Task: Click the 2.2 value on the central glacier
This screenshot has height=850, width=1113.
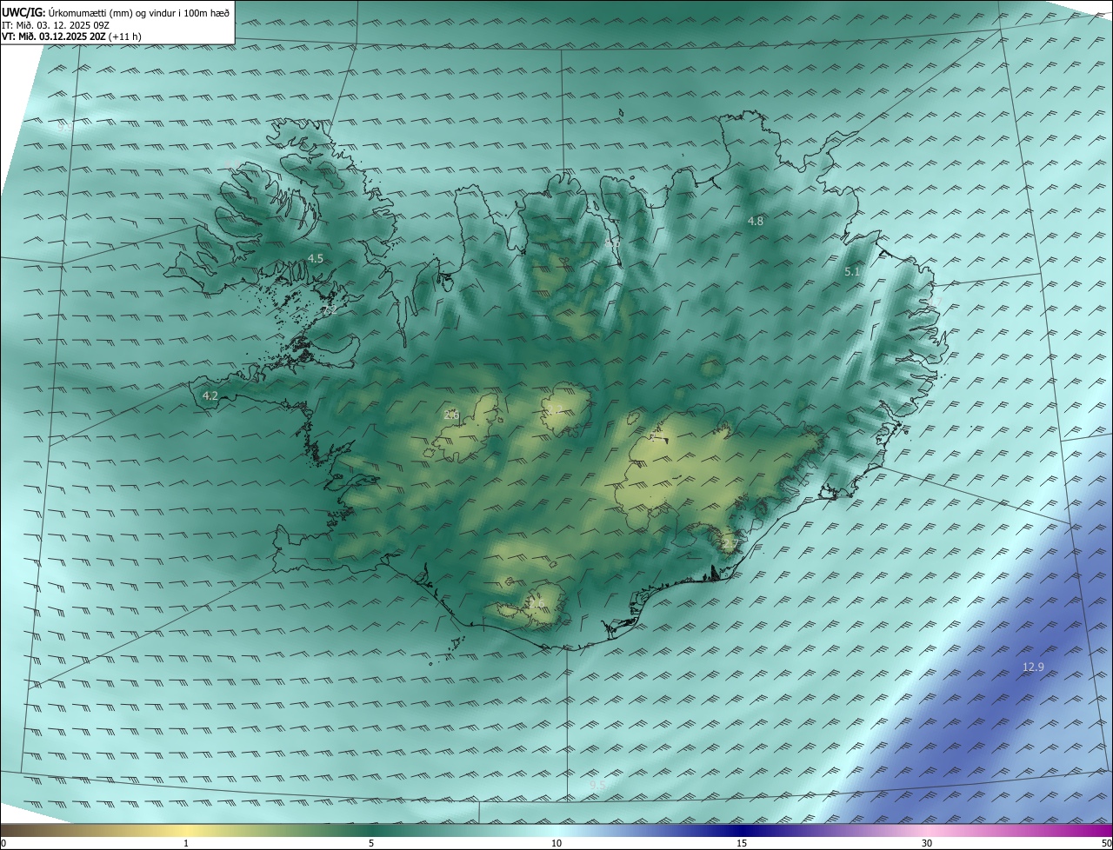Action: coord(554,411)
